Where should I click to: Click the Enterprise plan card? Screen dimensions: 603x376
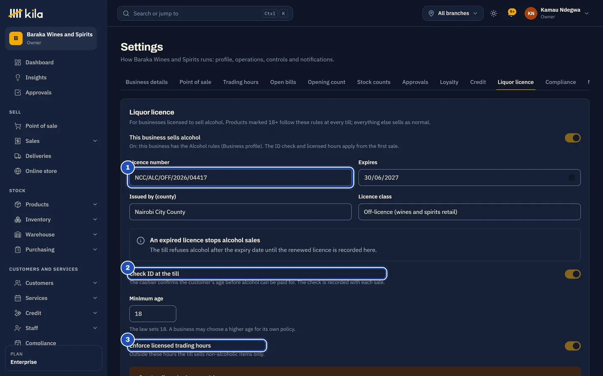click(x=54, y=358)
